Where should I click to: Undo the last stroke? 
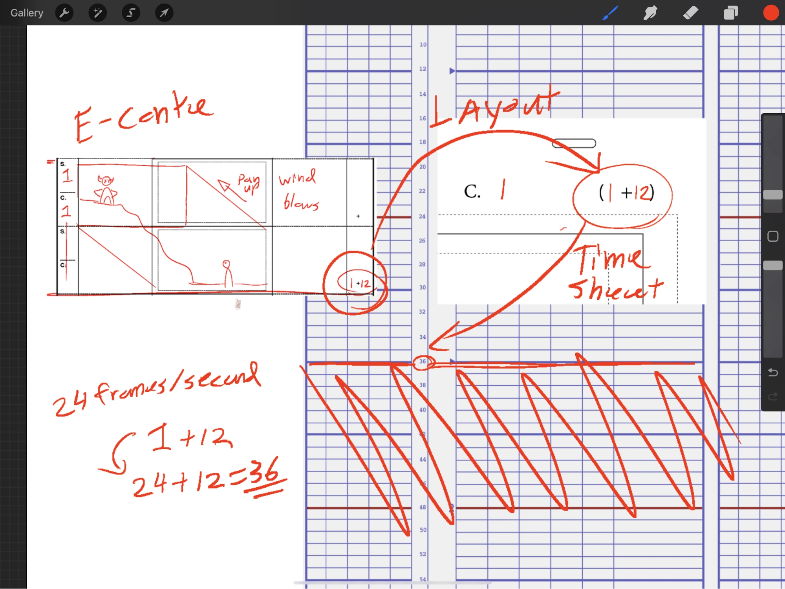[x=772, y=372]
